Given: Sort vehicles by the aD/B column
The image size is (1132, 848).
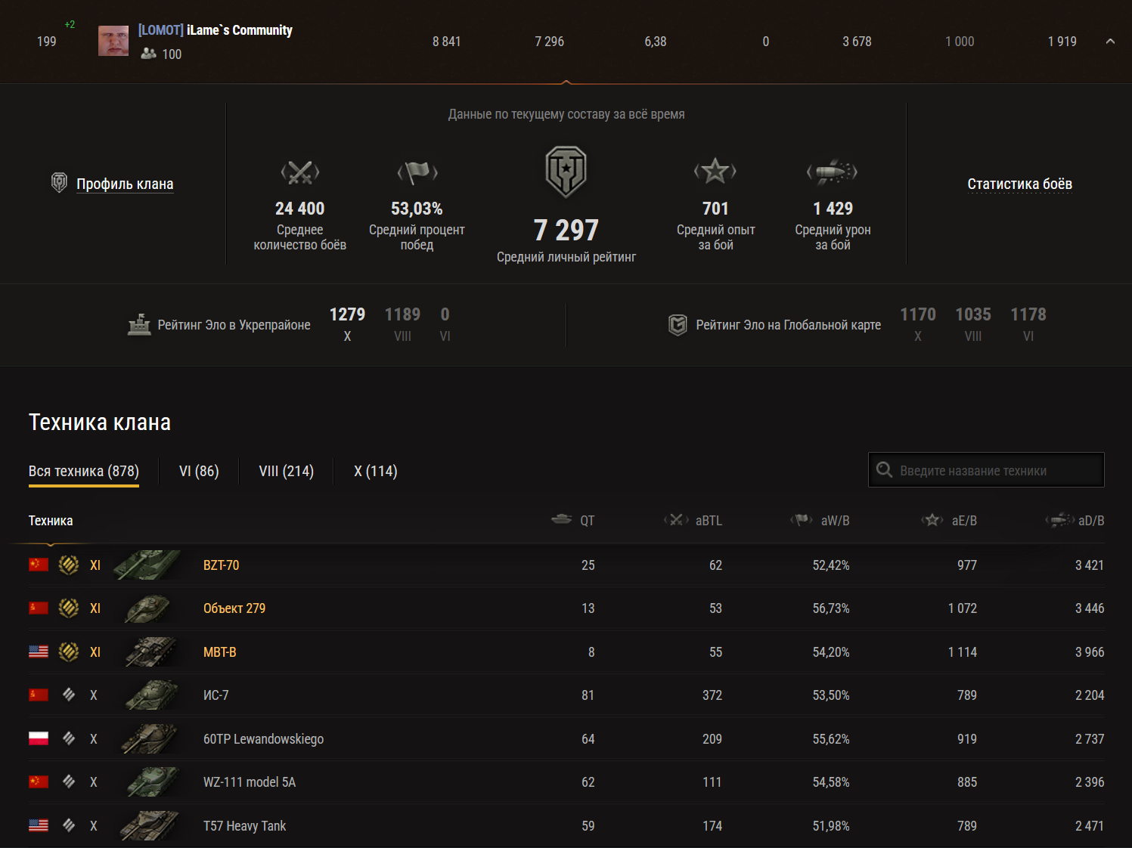Looking at the screenshot, I should coord(1090,521).
